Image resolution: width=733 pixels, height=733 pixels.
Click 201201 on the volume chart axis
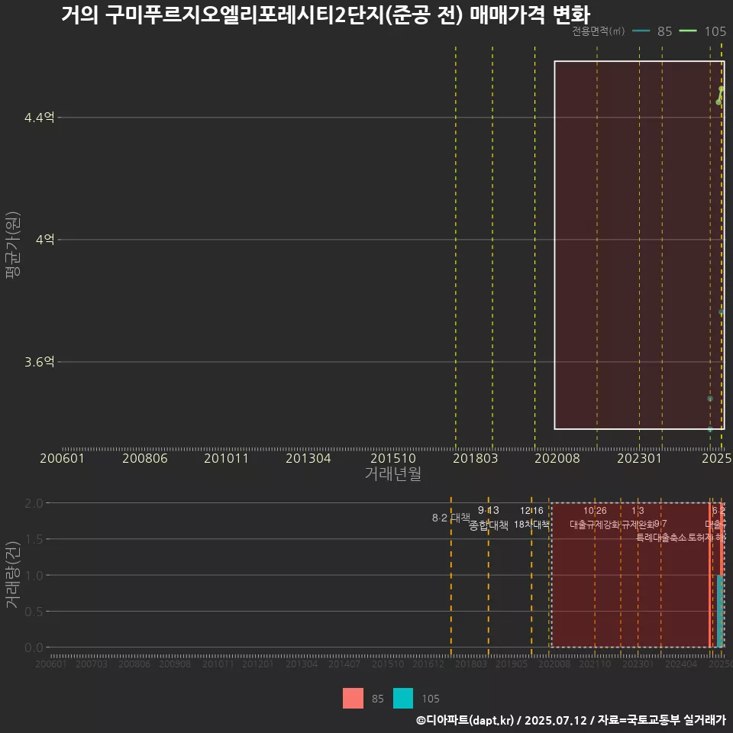pos(258,664)
